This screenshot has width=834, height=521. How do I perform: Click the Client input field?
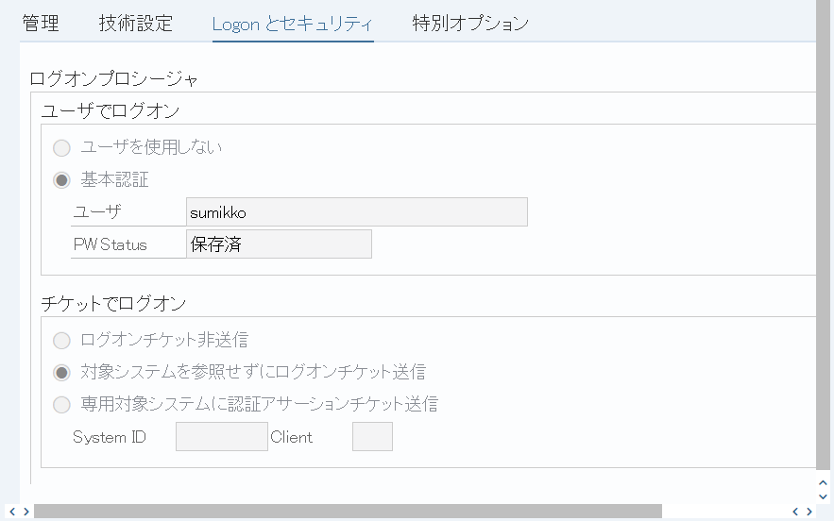click(x=372, y=436)
